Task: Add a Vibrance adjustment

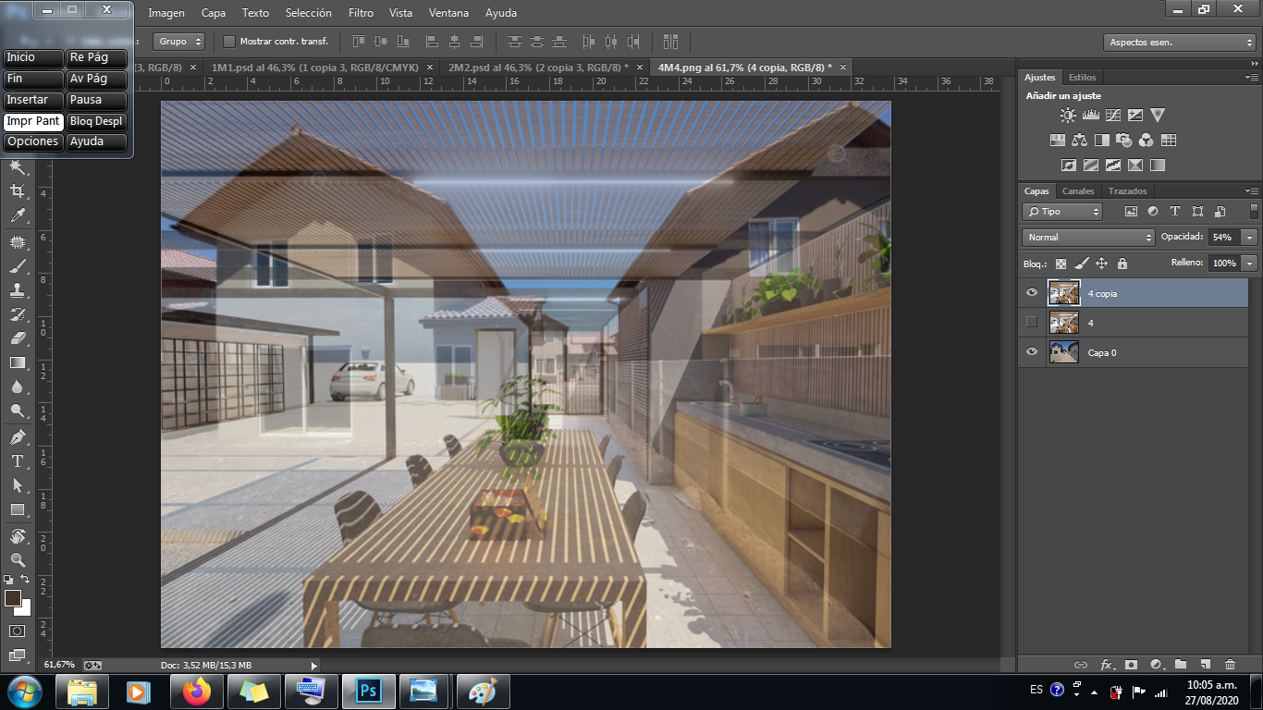Action: 1158,116
